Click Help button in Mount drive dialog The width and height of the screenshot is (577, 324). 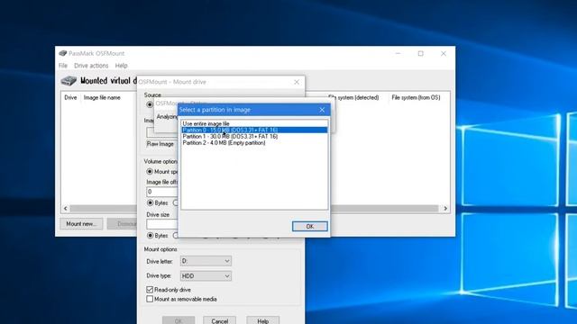[x=262, y=320]
